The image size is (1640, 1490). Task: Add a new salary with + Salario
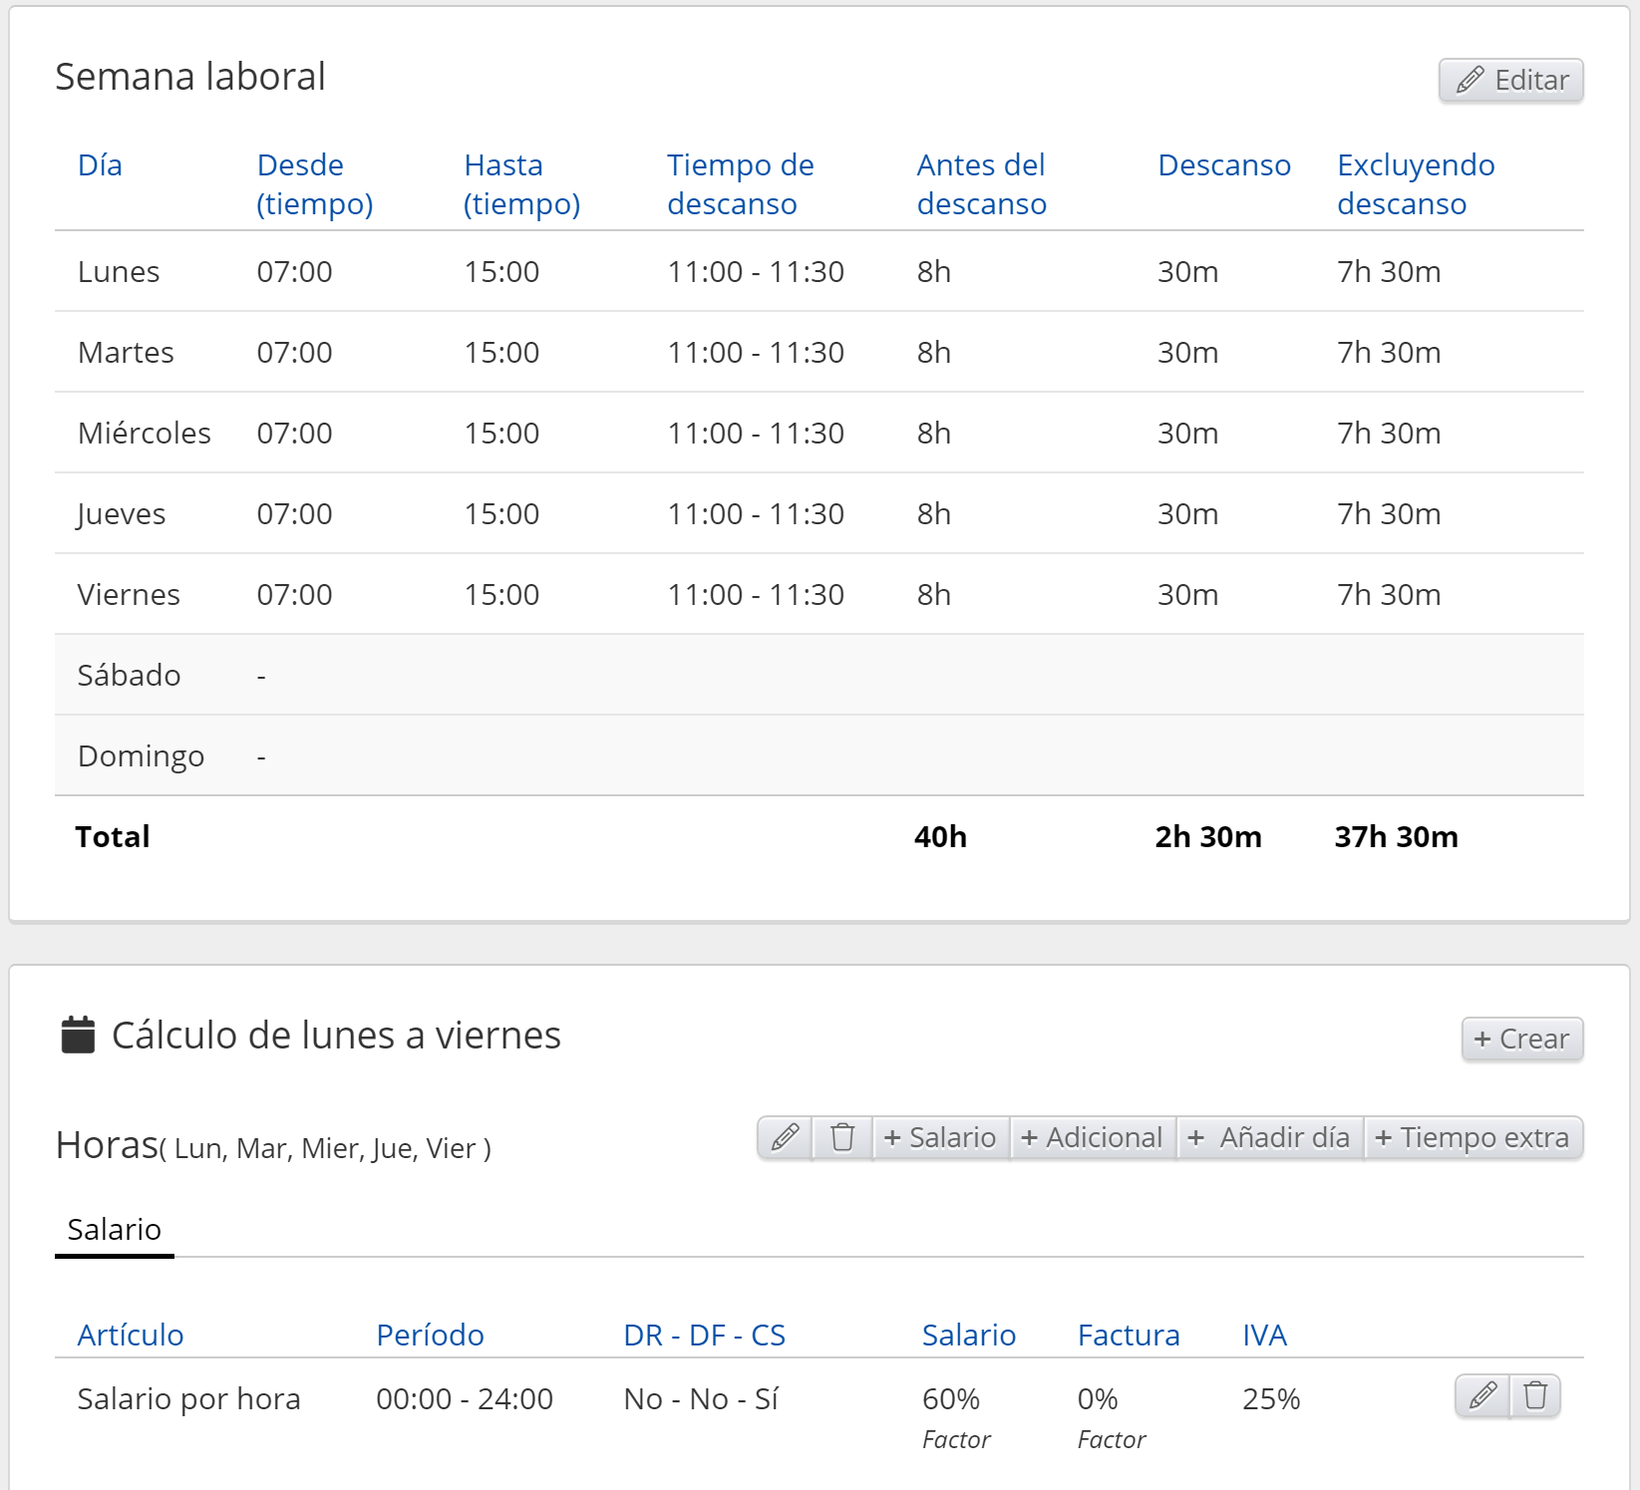(940, 1137)
